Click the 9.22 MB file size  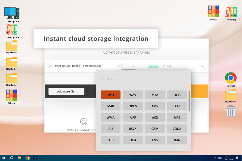(x=166, y=66)
